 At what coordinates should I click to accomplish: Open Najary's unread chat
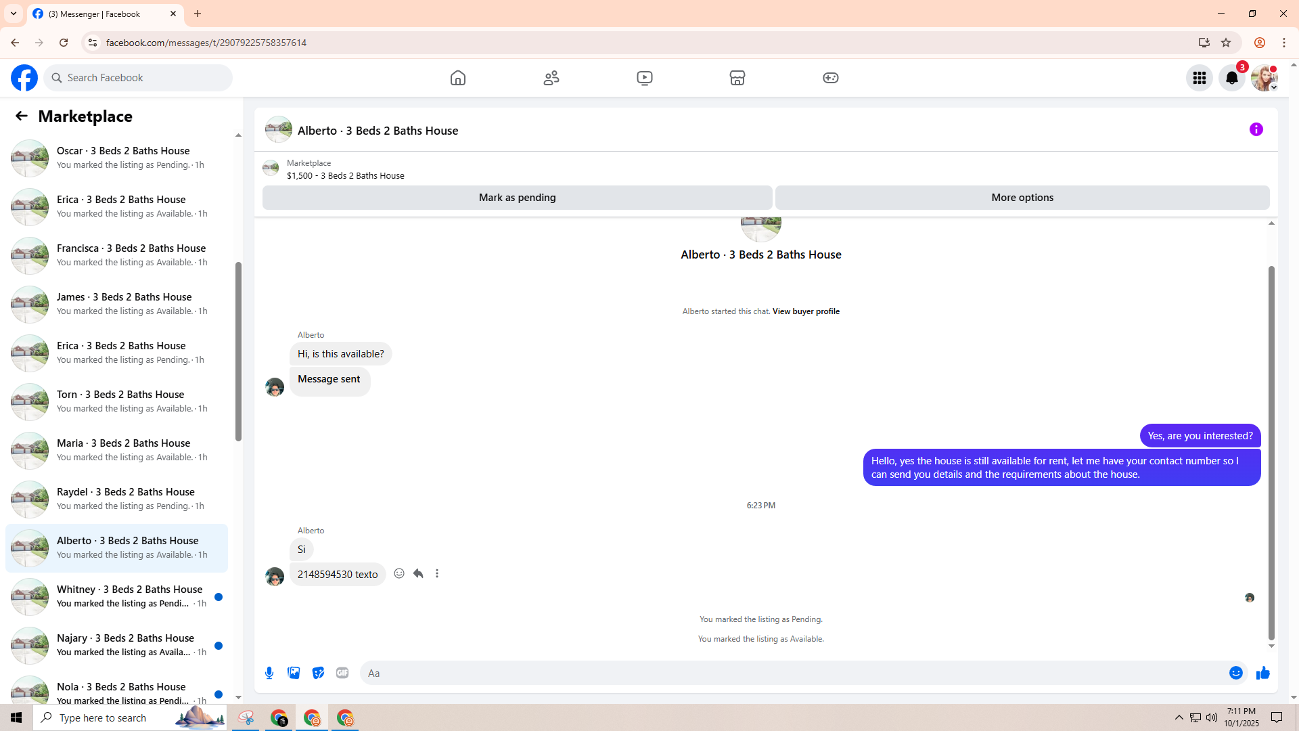click(116, 645)
